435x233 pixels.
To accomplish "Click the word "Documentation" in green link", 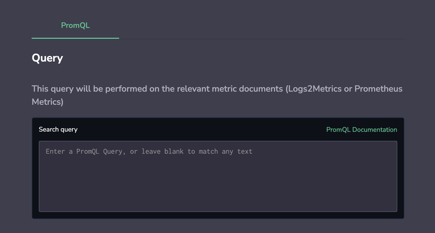I will click(x=375, y=130).
